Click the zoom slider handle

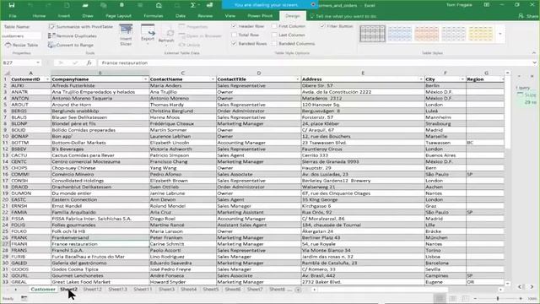pyautogui.click(x=497, y=298)
